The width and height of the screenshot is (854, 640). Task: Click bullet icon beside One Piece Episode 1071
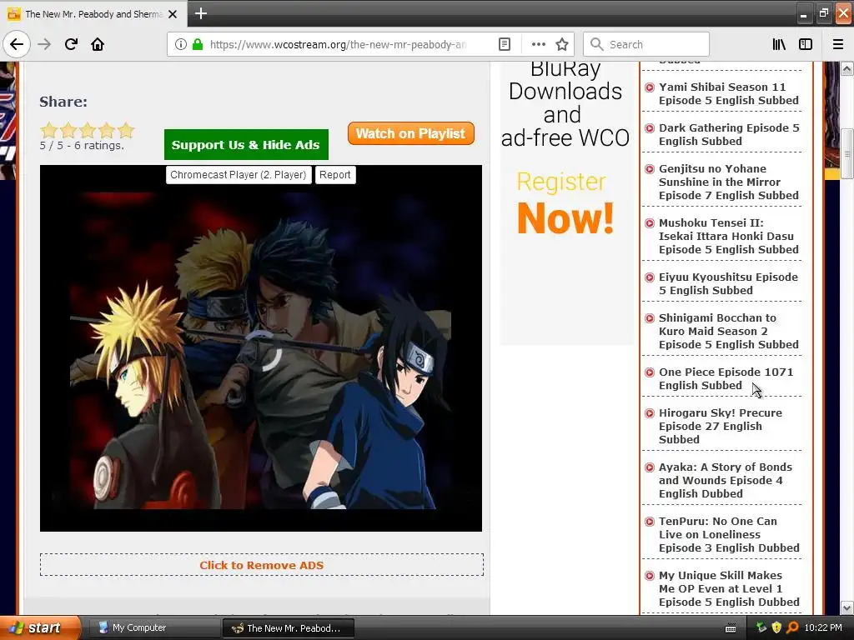click(649, 372)
